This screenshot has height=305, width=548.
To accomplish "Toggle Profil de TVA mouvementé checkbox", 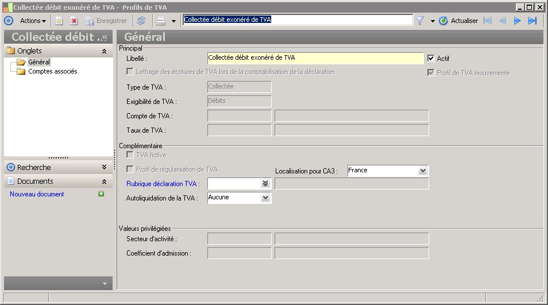I will click(x=431, y=73).
